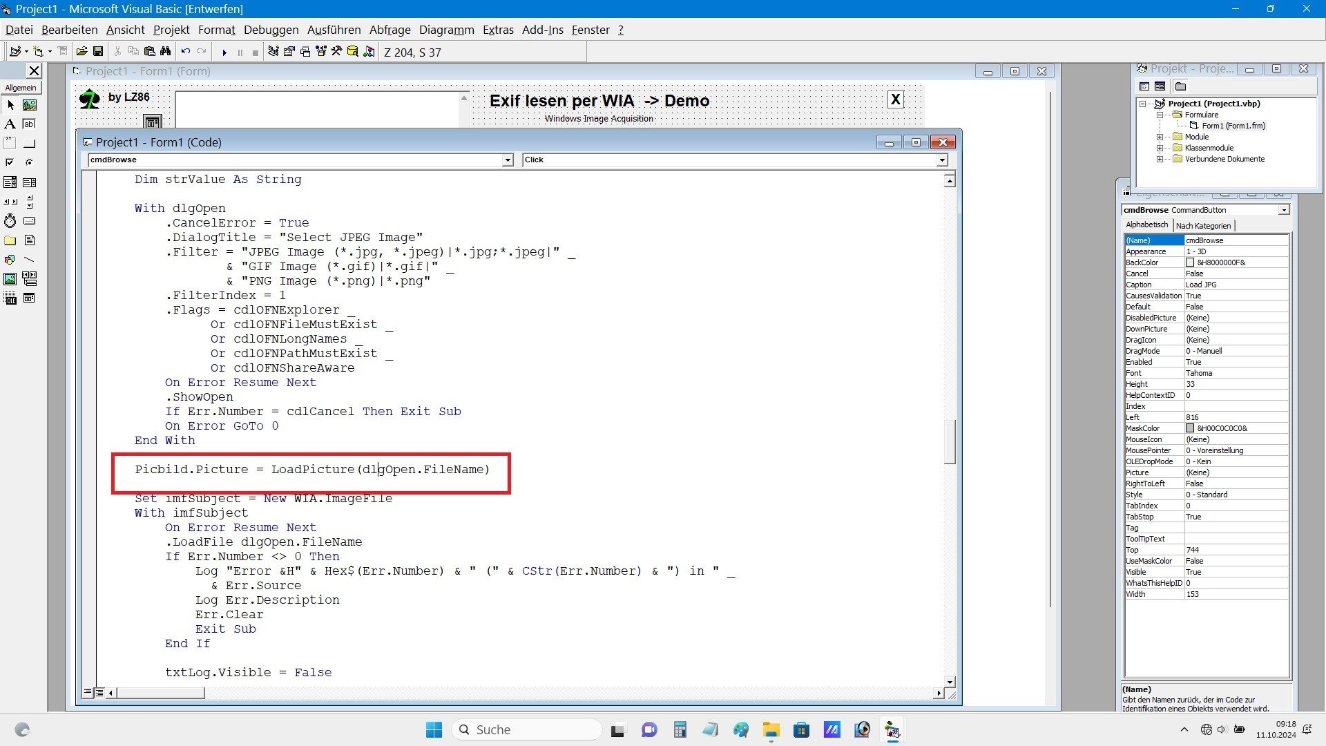This screenshot has width=1326, height=746.
Task: Pick the Label tool in toolbox
Action: click(x=10, y=124)
